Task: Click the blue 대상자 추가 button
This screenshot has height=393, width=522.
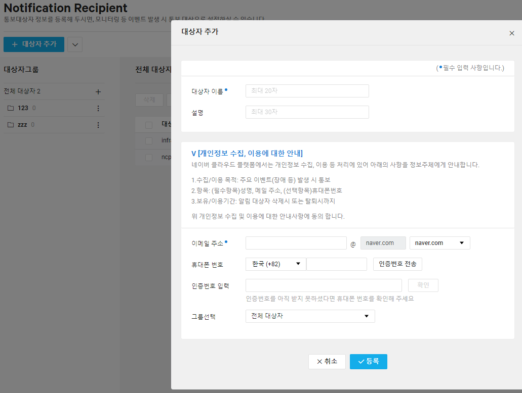Action: (x=34, y=44)
